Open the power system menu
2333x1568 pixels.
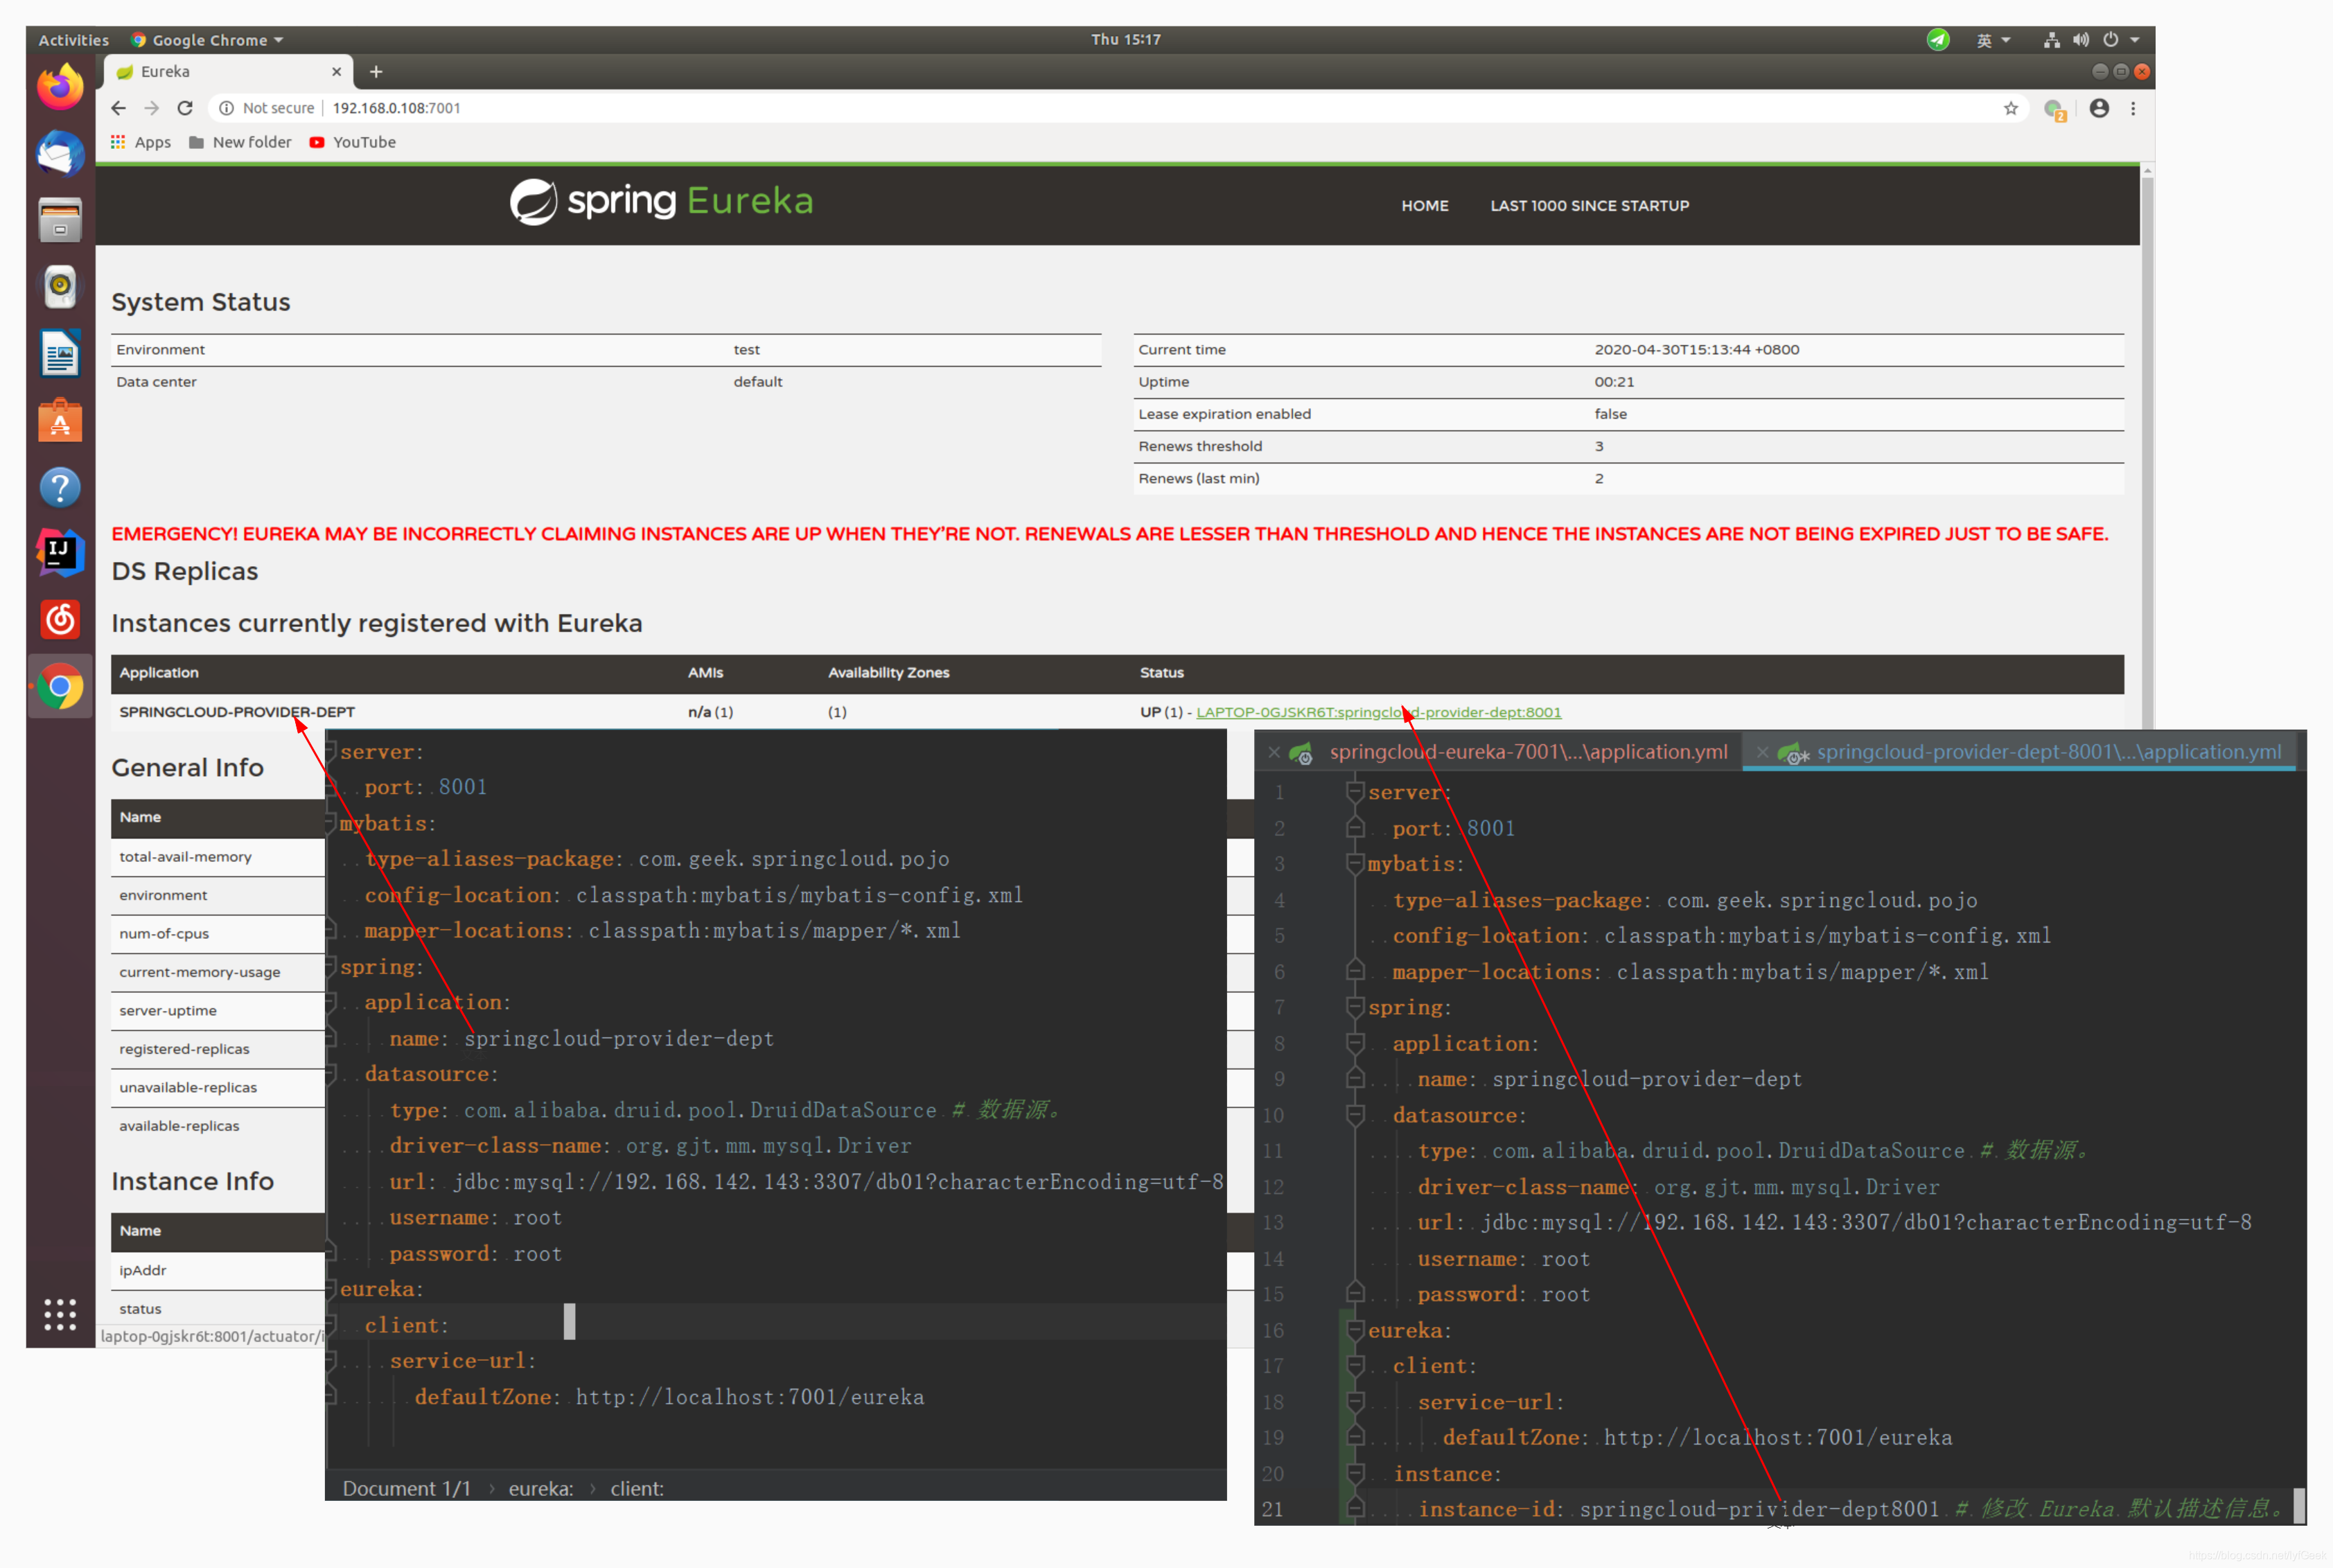[2110, 40]
